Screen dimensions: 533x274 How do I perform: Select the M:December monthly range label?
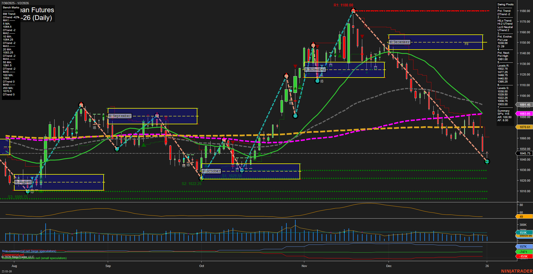(400, 42)
